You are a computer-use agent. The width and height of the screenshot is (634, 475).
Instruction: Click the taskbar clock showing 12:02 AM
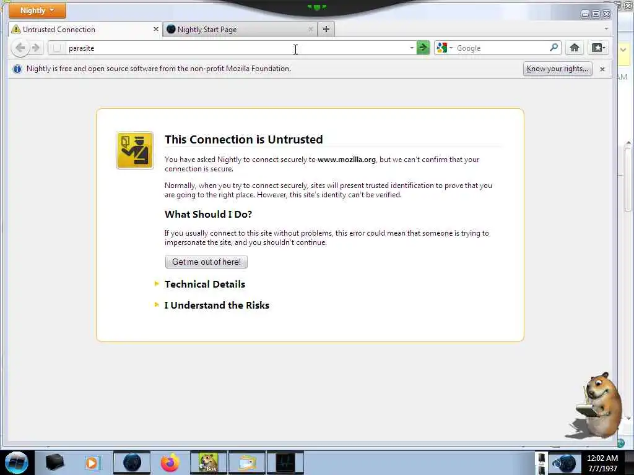(x=602, y=463)
